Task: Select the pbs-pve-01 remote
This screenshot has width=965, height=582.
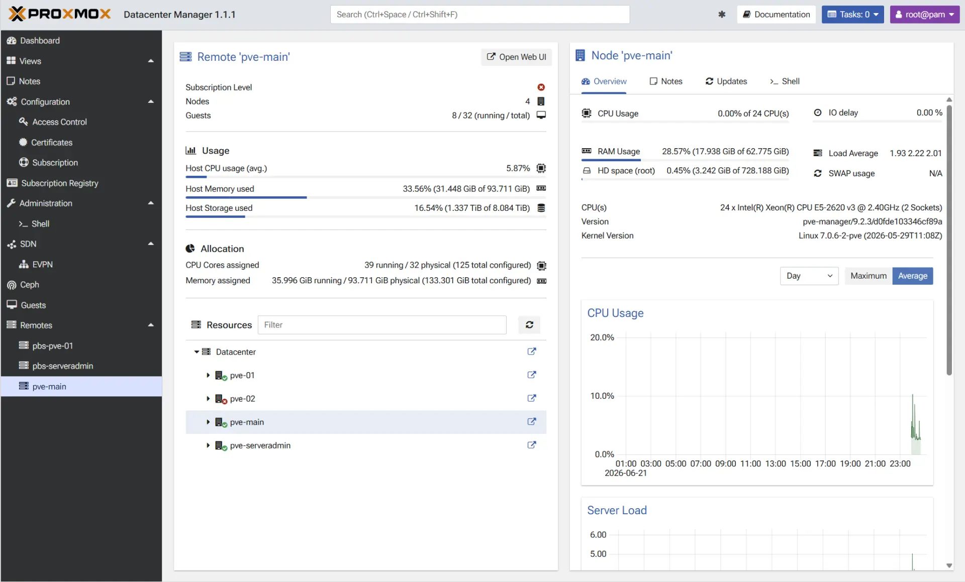Action: point(81,346)
